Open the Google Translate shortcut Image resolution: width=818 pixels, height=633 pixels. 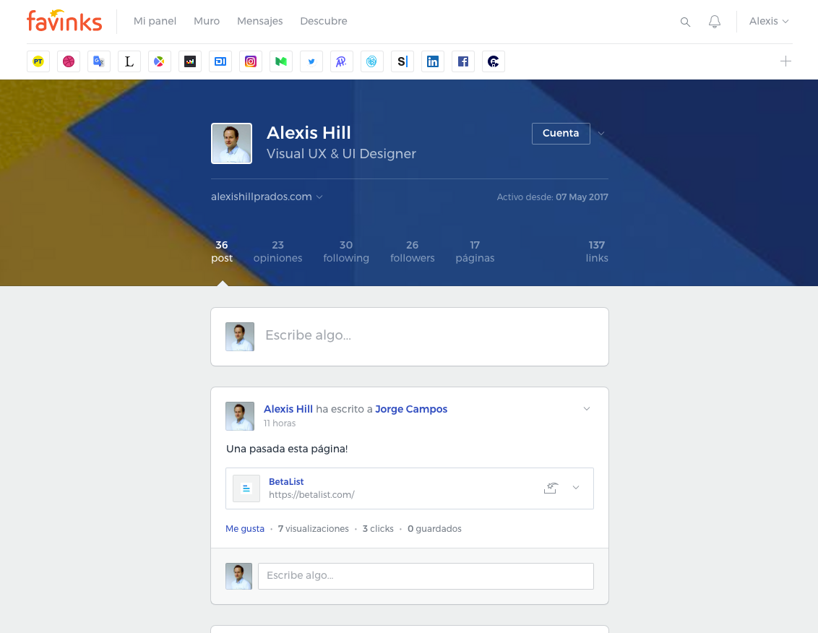click(x=99, y=61)
